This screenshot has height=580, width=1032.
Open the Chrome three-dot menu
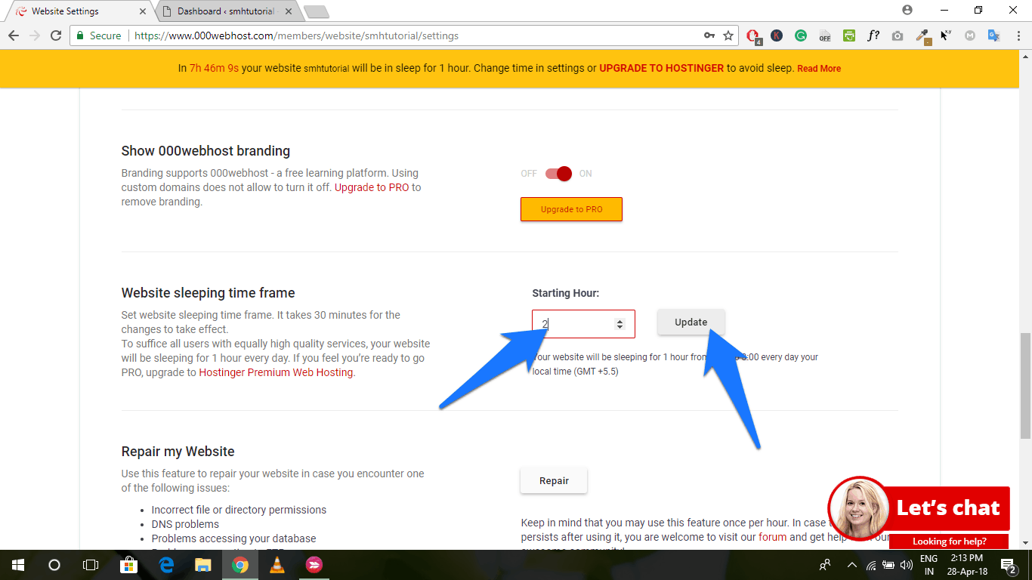point(1017,35)
